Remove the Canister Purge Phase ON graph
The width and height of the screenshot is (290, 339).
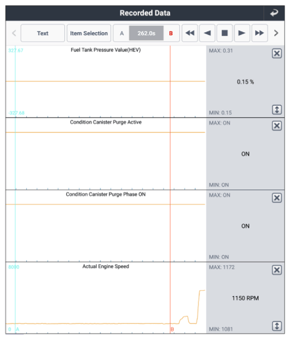[x=277, y=198]
